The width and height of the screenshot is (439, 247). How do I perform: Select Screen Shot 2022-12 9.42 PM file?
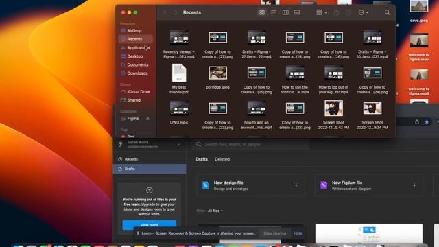(333, 115)
